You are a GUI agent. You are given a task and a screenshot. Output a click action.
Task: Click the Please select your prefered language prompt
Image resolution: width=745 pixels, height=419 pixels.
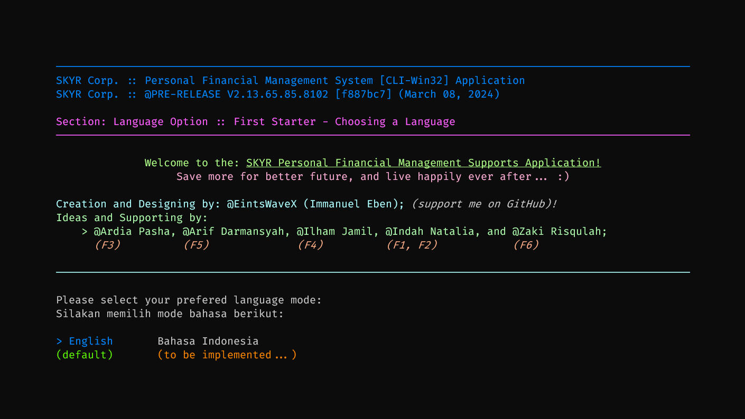pos(189,300)
